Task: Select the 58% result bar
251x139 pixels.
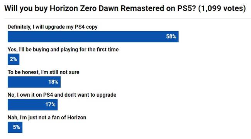Action: click(x=93, y=37)
